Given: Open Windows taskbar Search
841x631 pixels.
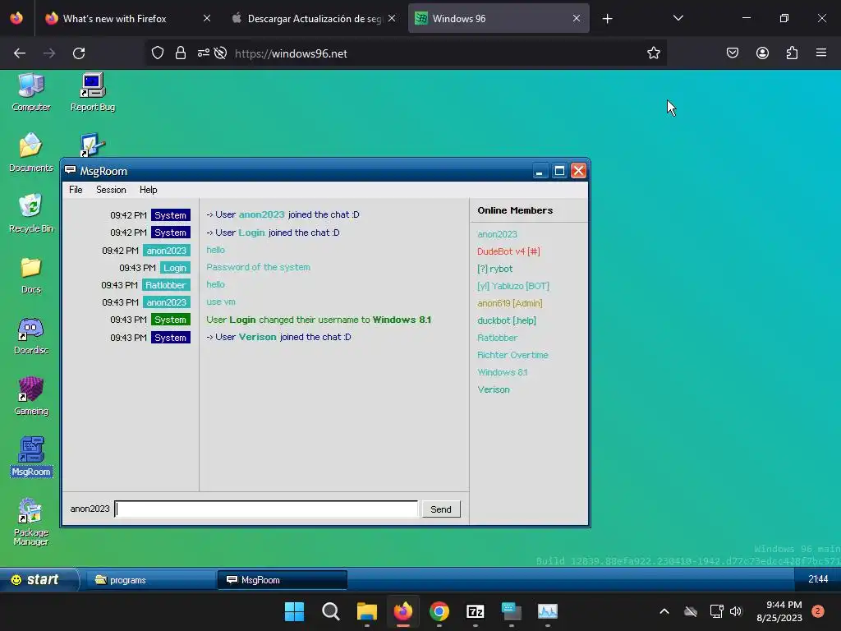Looking at the screenshot, I should 330,611.
